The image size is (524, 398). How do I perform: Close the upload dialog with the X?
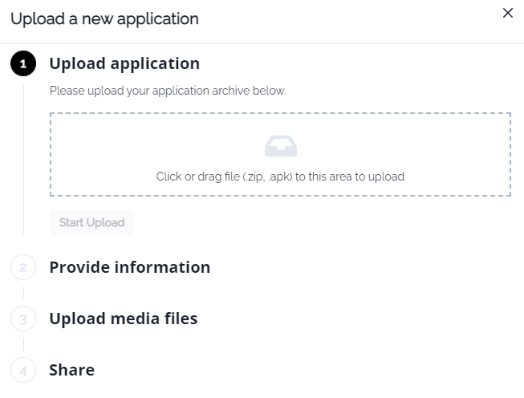(507, 14)
